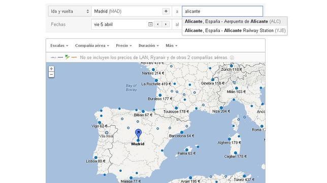This screenshot has width=327, height=183.
Task: Select Milán 103 € destination on map
Action: [236, 91]
